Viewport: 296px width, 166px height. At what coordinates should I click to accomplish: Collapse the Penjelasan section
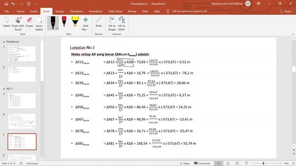pyautogui.click(x=4, y=42)
